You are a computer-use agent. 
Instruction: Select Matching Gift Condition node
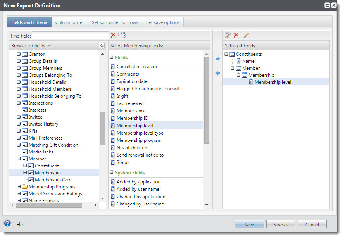click(53, 145)
